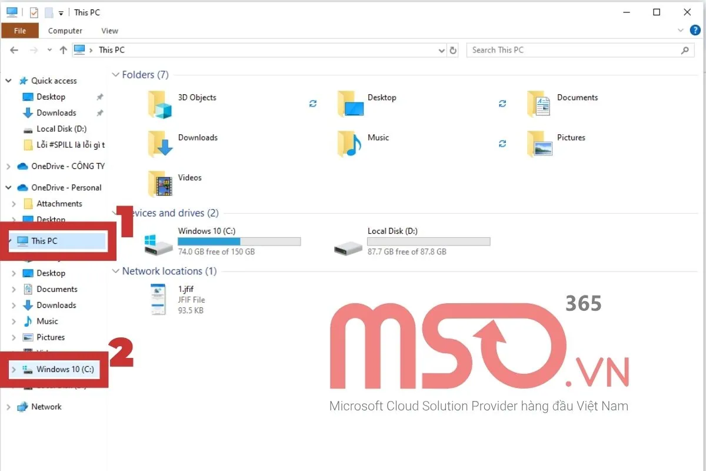Click the address bar refresh icon
The image size is (706, 471).
click(453, 50)
